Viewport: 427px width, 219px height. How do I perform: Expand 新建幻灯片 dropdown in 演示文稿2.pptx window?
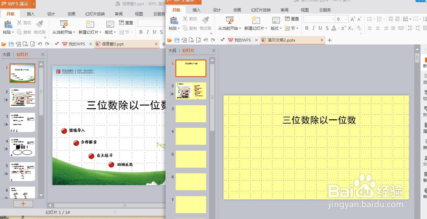point(266,28)
